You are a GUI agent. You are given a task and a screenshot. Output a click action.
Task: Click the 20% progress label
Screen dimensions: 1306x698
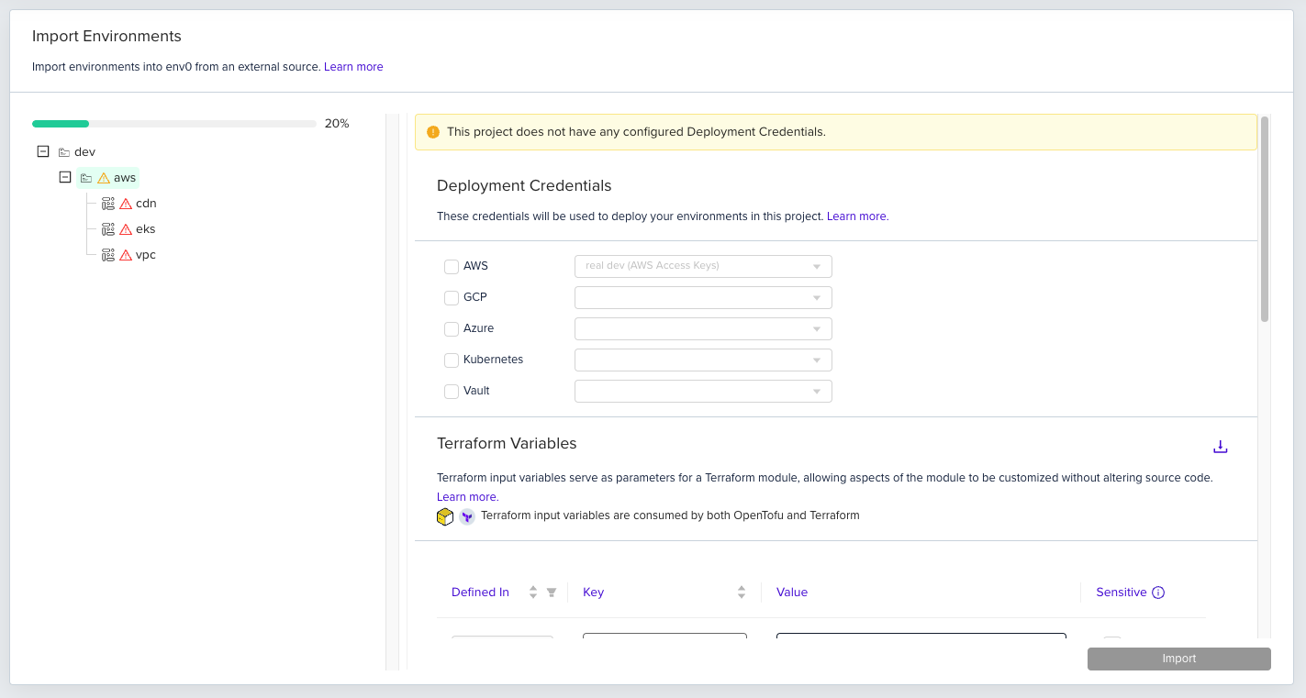337,124
